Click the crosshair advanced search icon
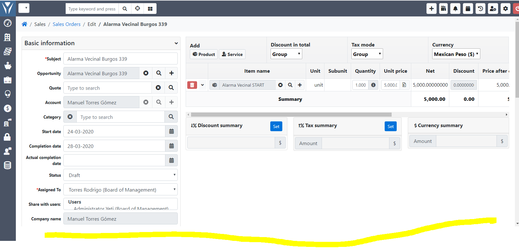The width and height of the screenshot is (519, 251). click(x=138, y=9)
